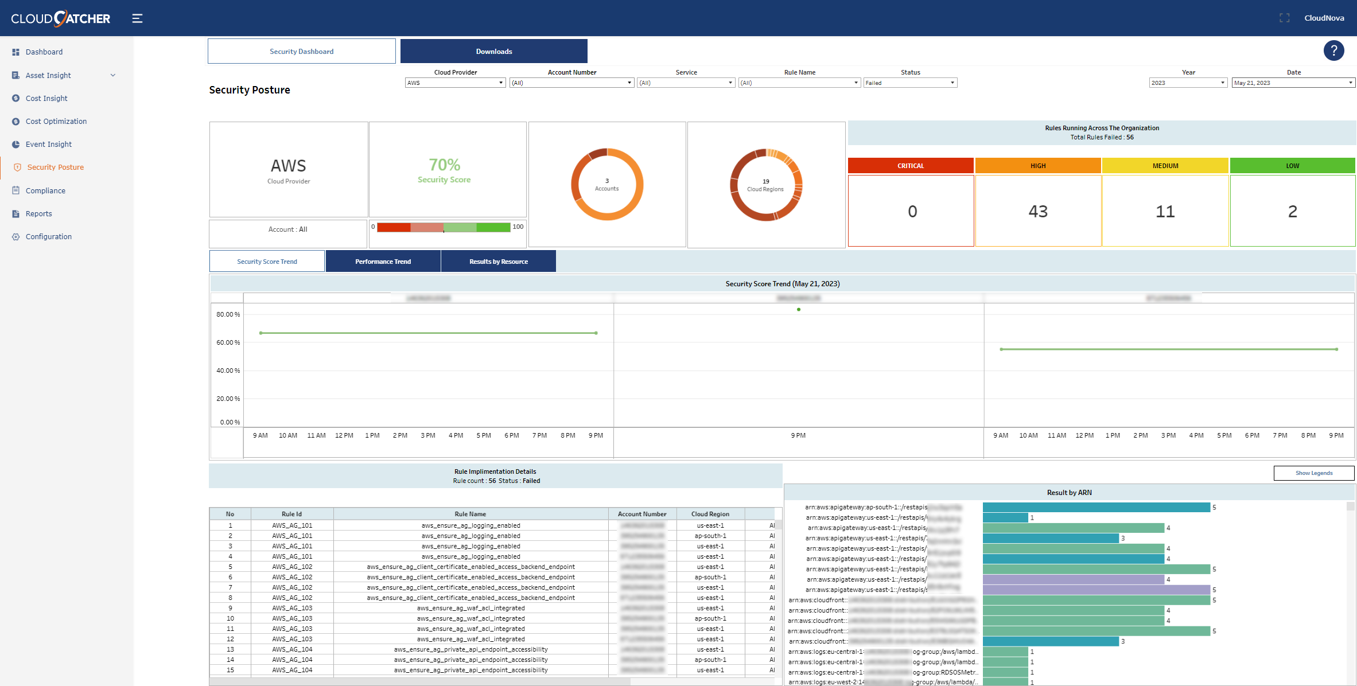The height and width of the screenshot is (686, 1357).
Task: Open the help question mark icon
Action: coord(1333,50)
